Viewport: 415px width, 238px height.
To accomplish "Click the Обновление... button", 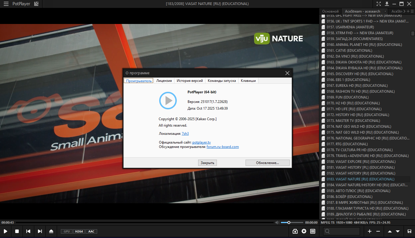I will point(267,163).
